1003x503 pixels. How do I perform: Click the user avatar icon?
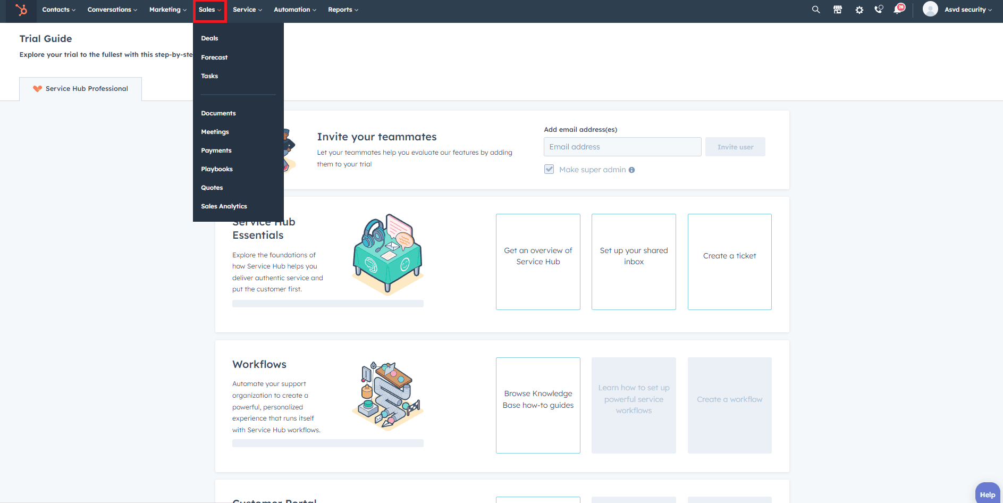(930, 9)
